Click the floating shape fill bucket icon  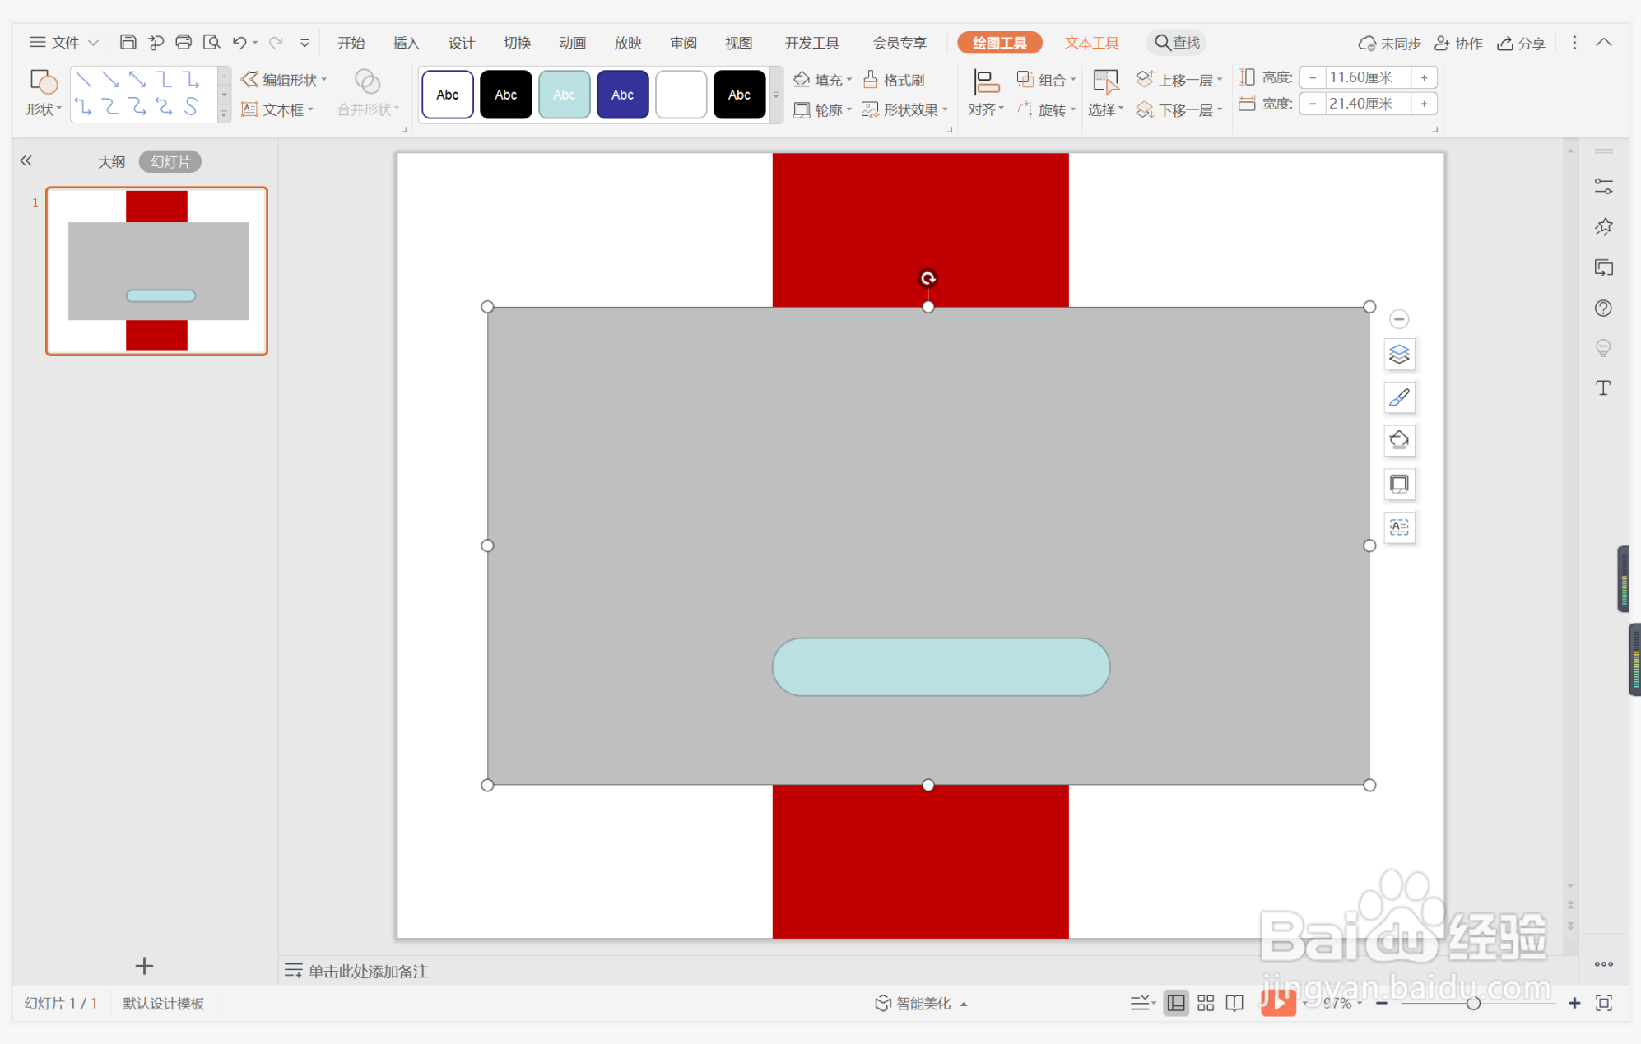[1399, 441]
